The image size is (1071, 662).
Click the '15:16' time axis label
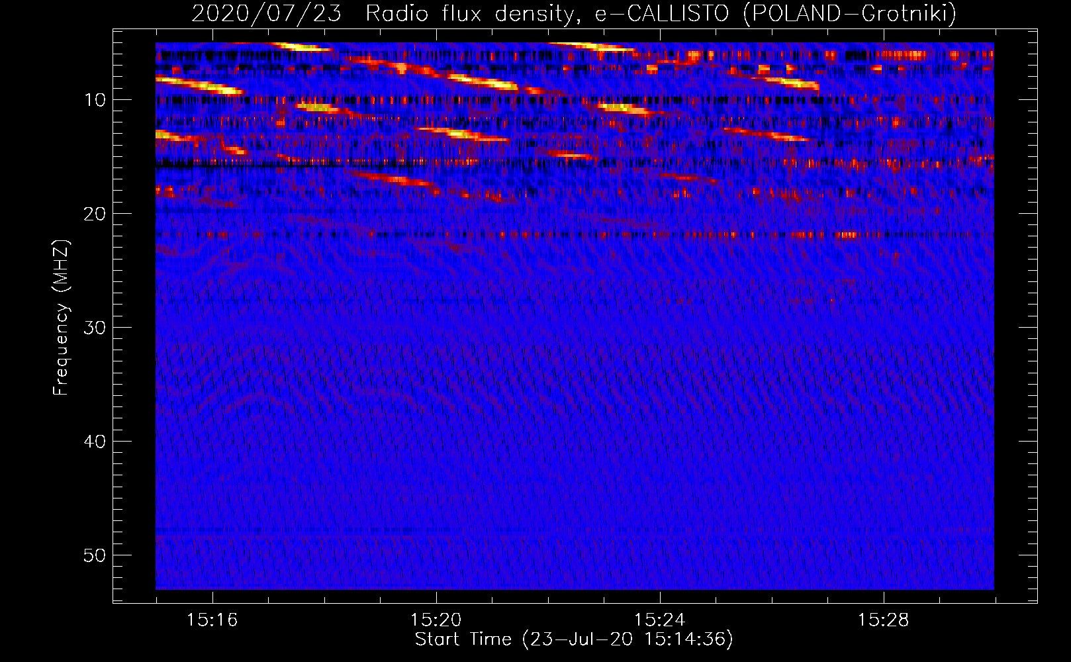tap(212, 620)
